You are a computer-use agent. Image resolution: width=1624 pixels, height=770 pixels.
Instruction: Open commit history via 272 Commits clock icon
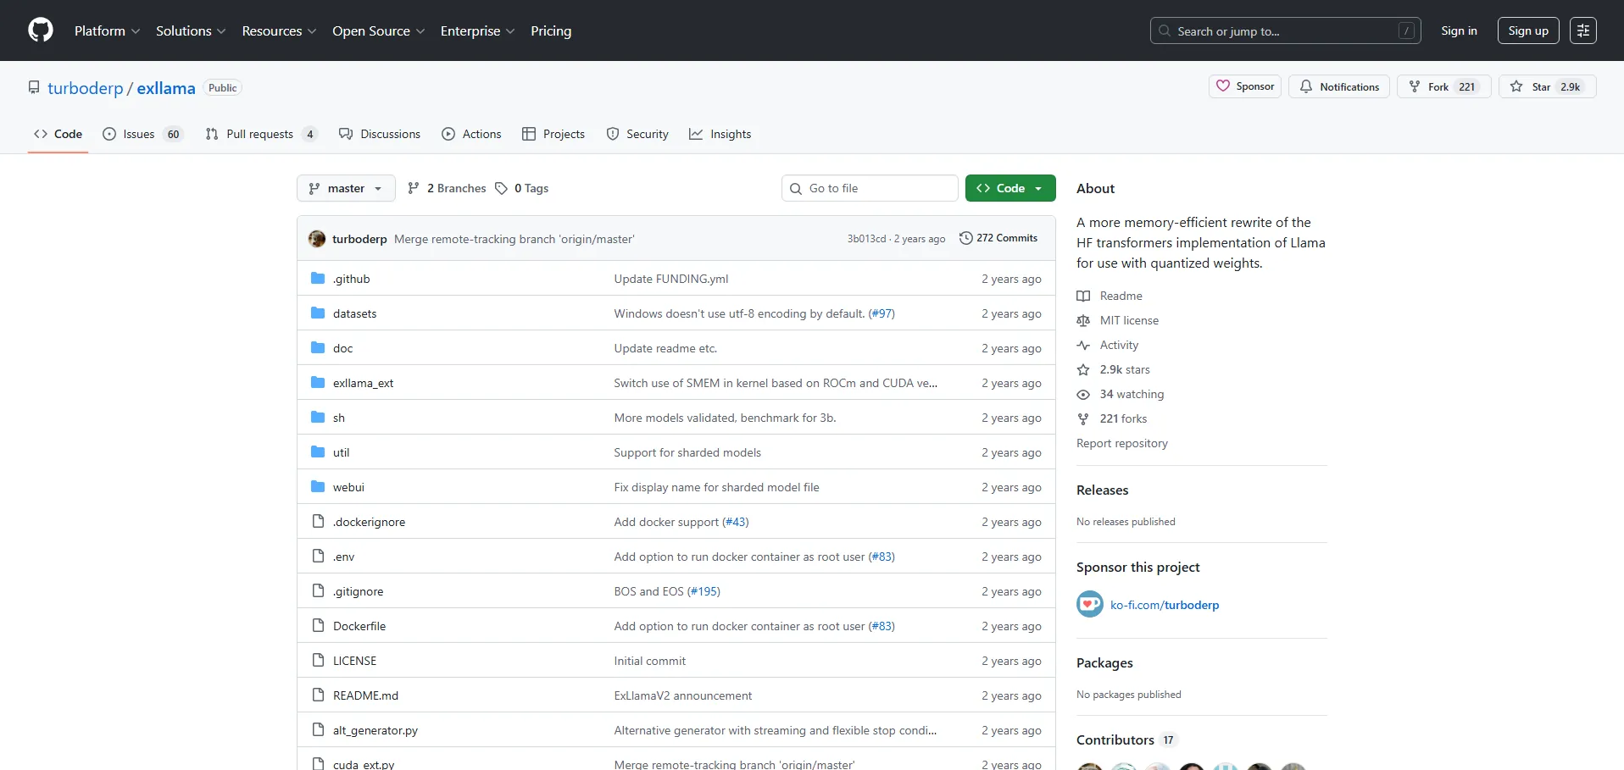pos(965,238)
